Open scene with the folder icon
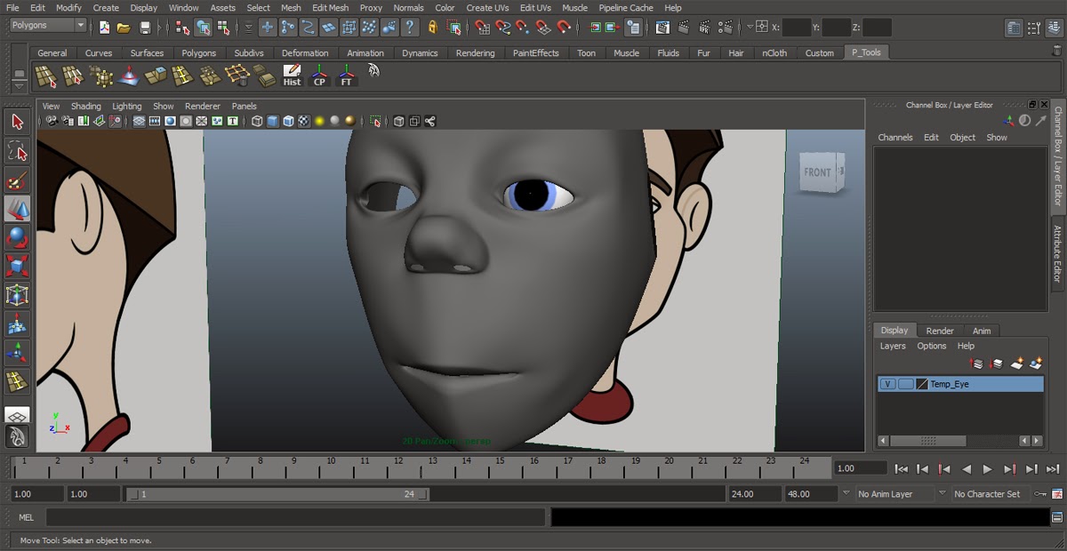Screen dimensions: 1067x551 (x=124, y=28)
